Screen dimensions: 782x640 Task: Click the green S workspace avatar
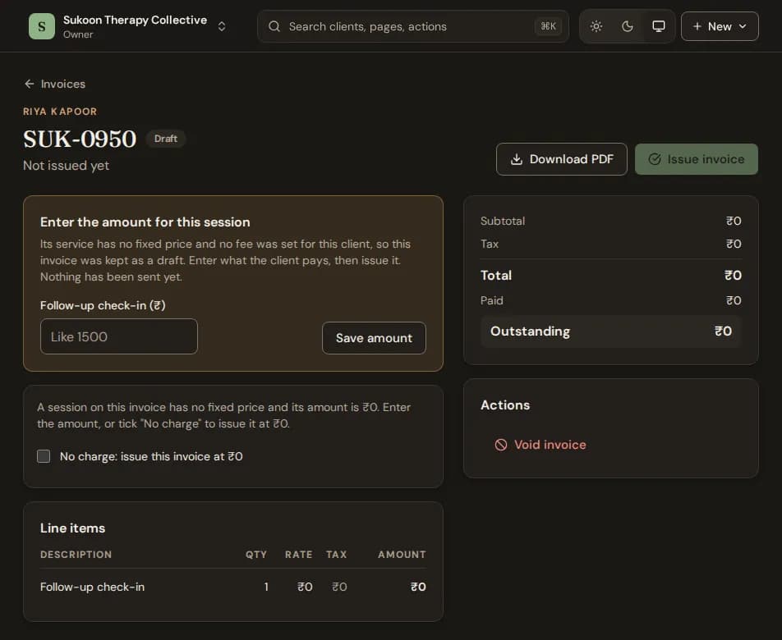42,26
